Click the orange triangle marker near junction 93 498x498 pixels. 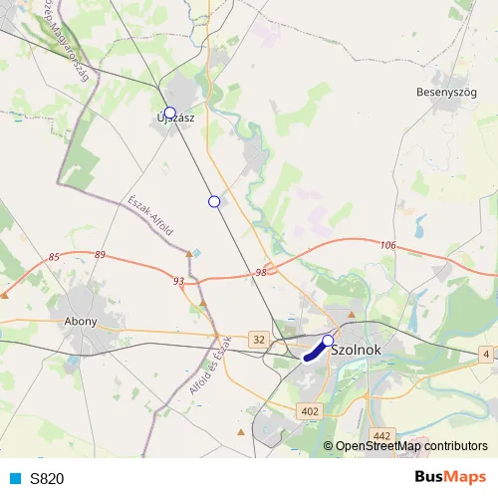click(189, 254)
